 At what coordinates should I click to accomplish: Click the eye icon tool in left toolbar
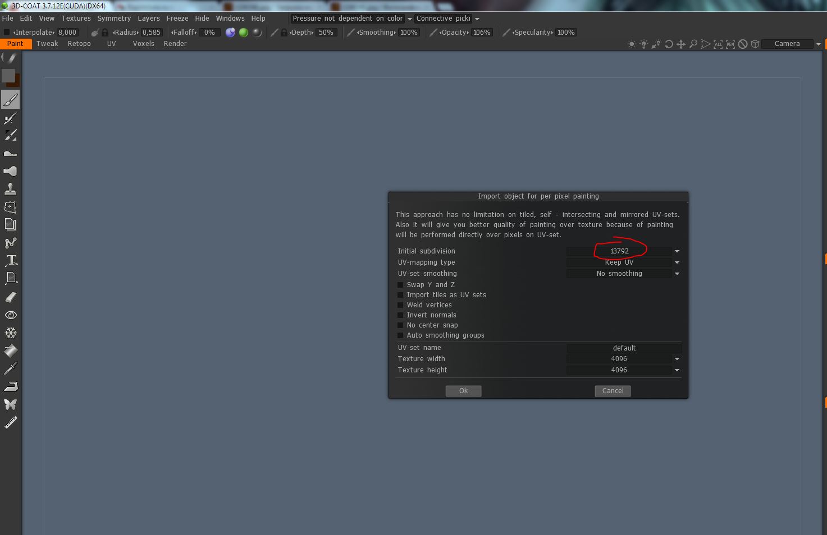coord(11,315)
